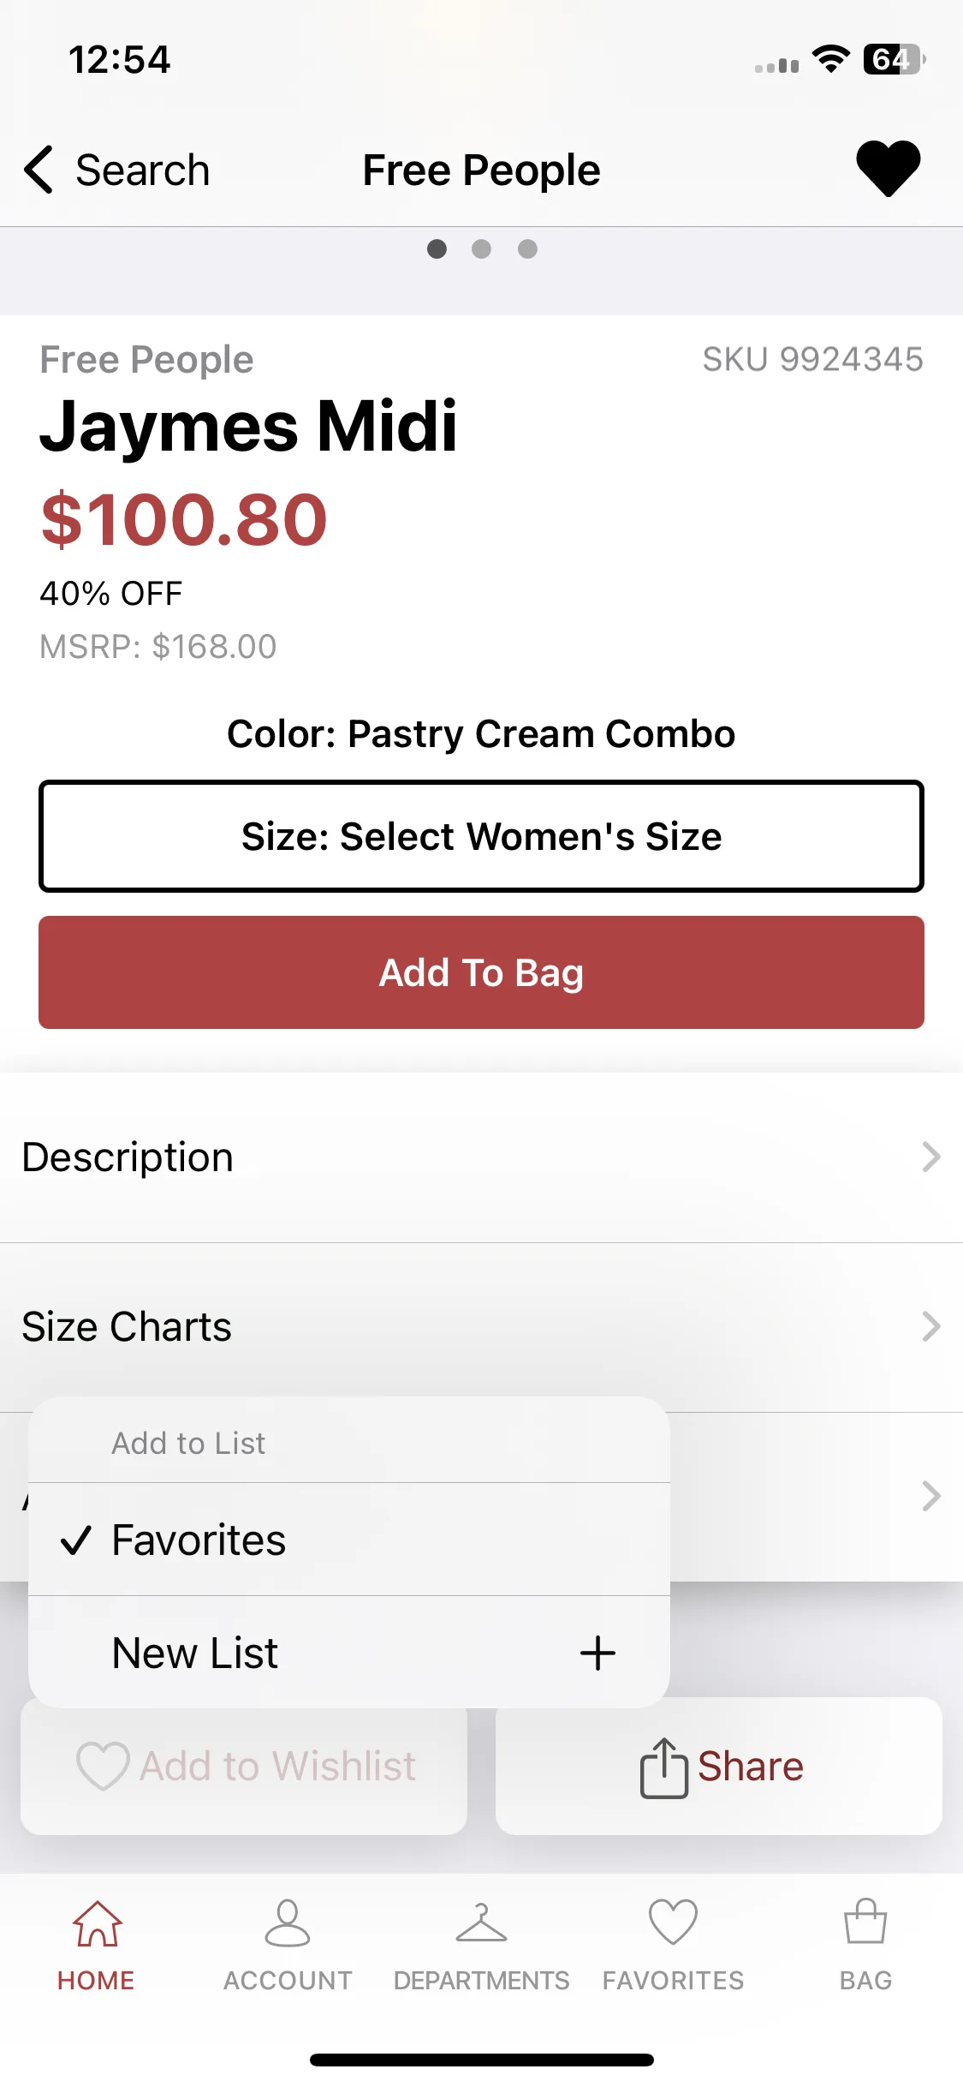Tap the share arrow box icon
963x2087 pixels.
pyautogui.click(x=663, y=1767)
